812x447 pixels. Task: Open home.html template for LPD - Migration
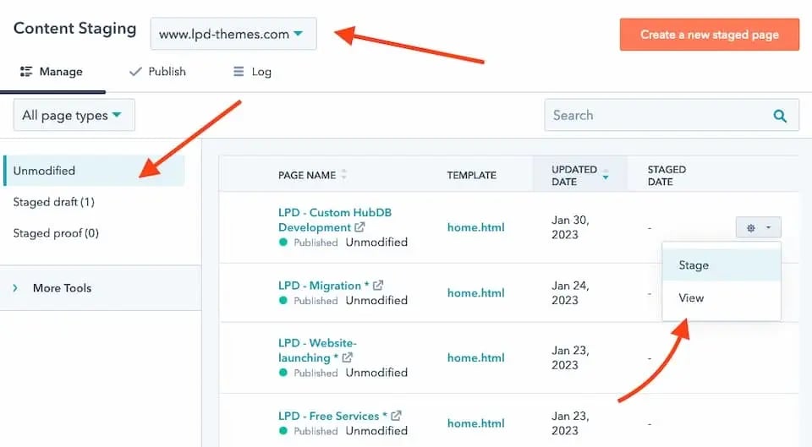click(x=476, y=293)
